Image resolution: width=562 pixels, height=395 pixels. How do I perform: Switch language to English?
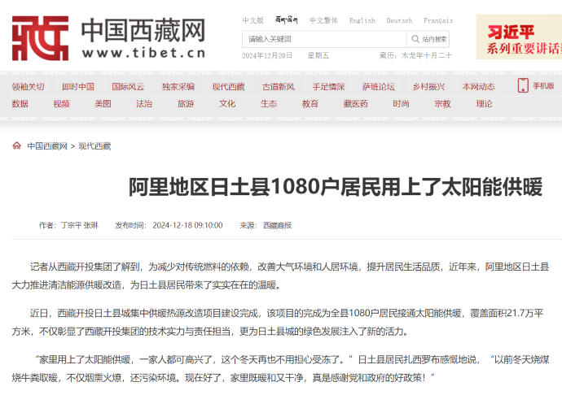click(362, 20)
